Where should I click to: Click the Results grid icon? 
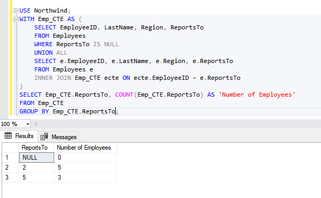pyautogui.click(x=8, y=136)
